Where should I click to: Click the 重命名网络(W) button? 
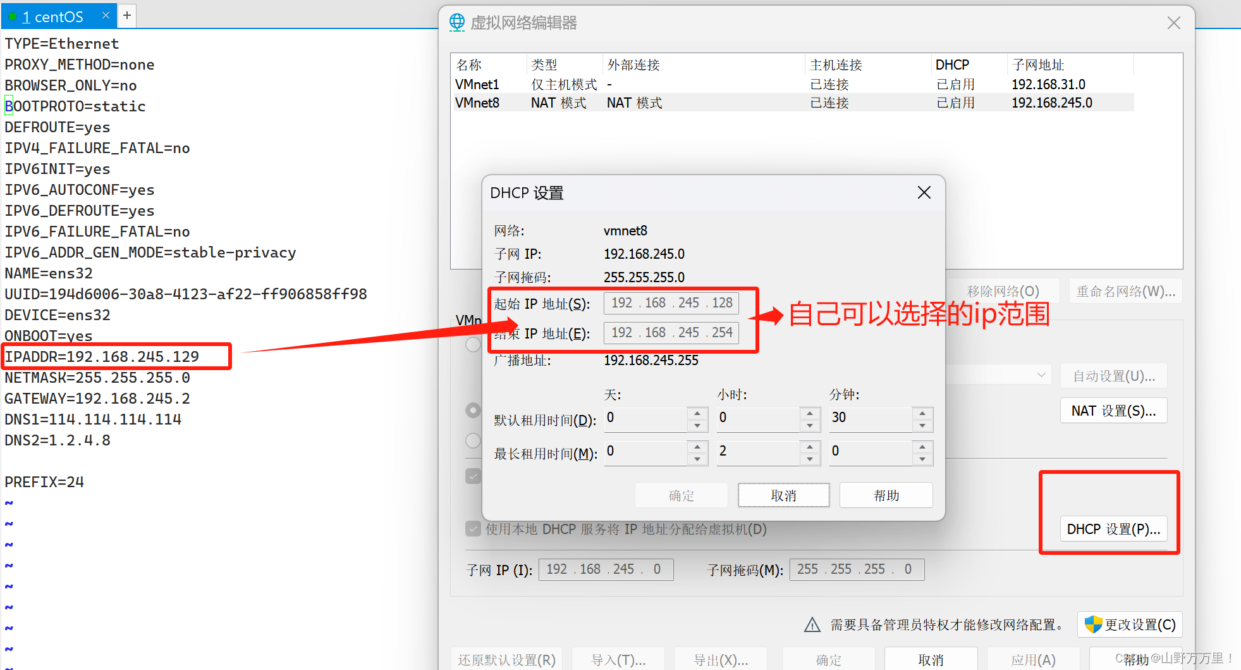[x=1125, y=290]
